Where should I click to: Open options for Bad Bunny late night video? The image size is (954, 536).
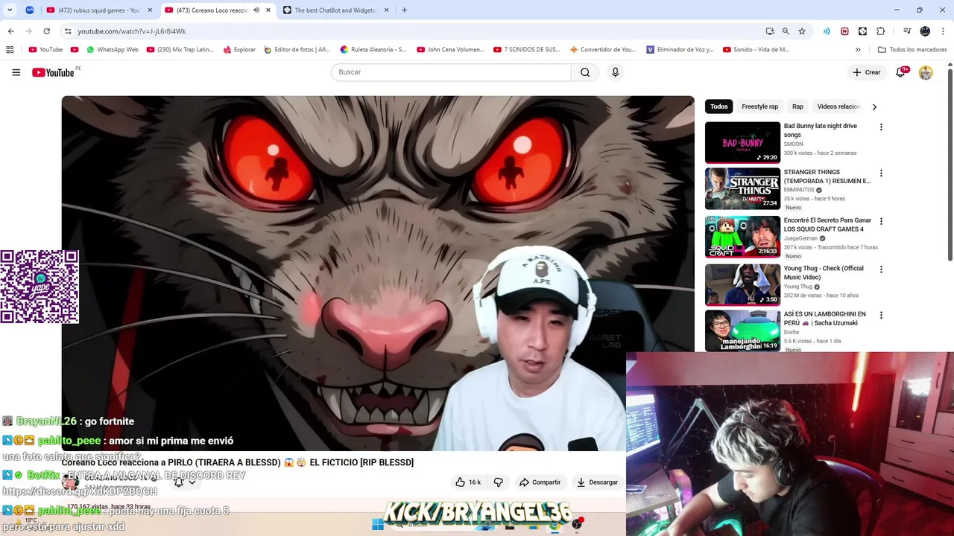tap(881, 127)
